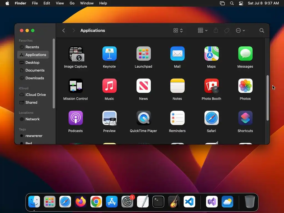Open Launchpad from the Dock
Screen dimensions: 284x213
pyautogui.click(x=50, y=202)
